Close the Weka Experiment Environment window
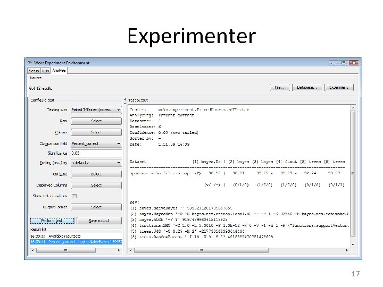 coord(354,63)
